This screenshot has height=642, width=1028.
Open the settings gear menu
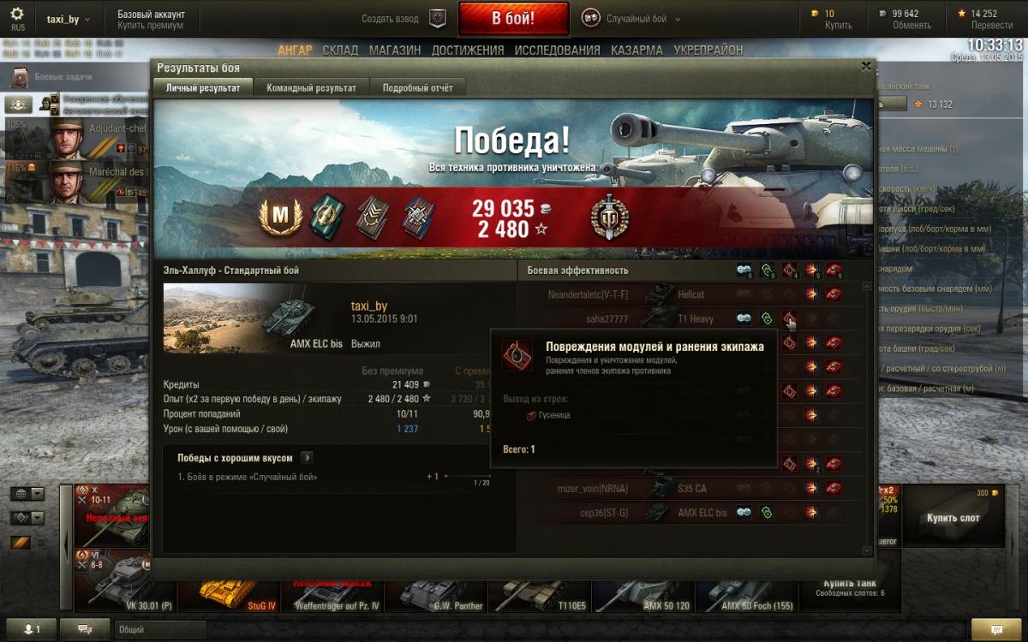pos(17,14)
